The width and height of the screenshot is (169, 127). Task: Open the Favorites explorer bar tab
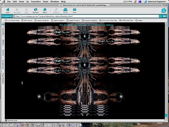point(3,32)
